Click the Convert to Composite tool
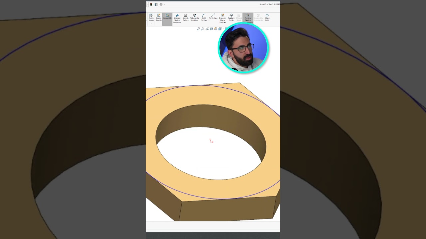Viewport: 426px width, 239px height. [x=259, y=18]
